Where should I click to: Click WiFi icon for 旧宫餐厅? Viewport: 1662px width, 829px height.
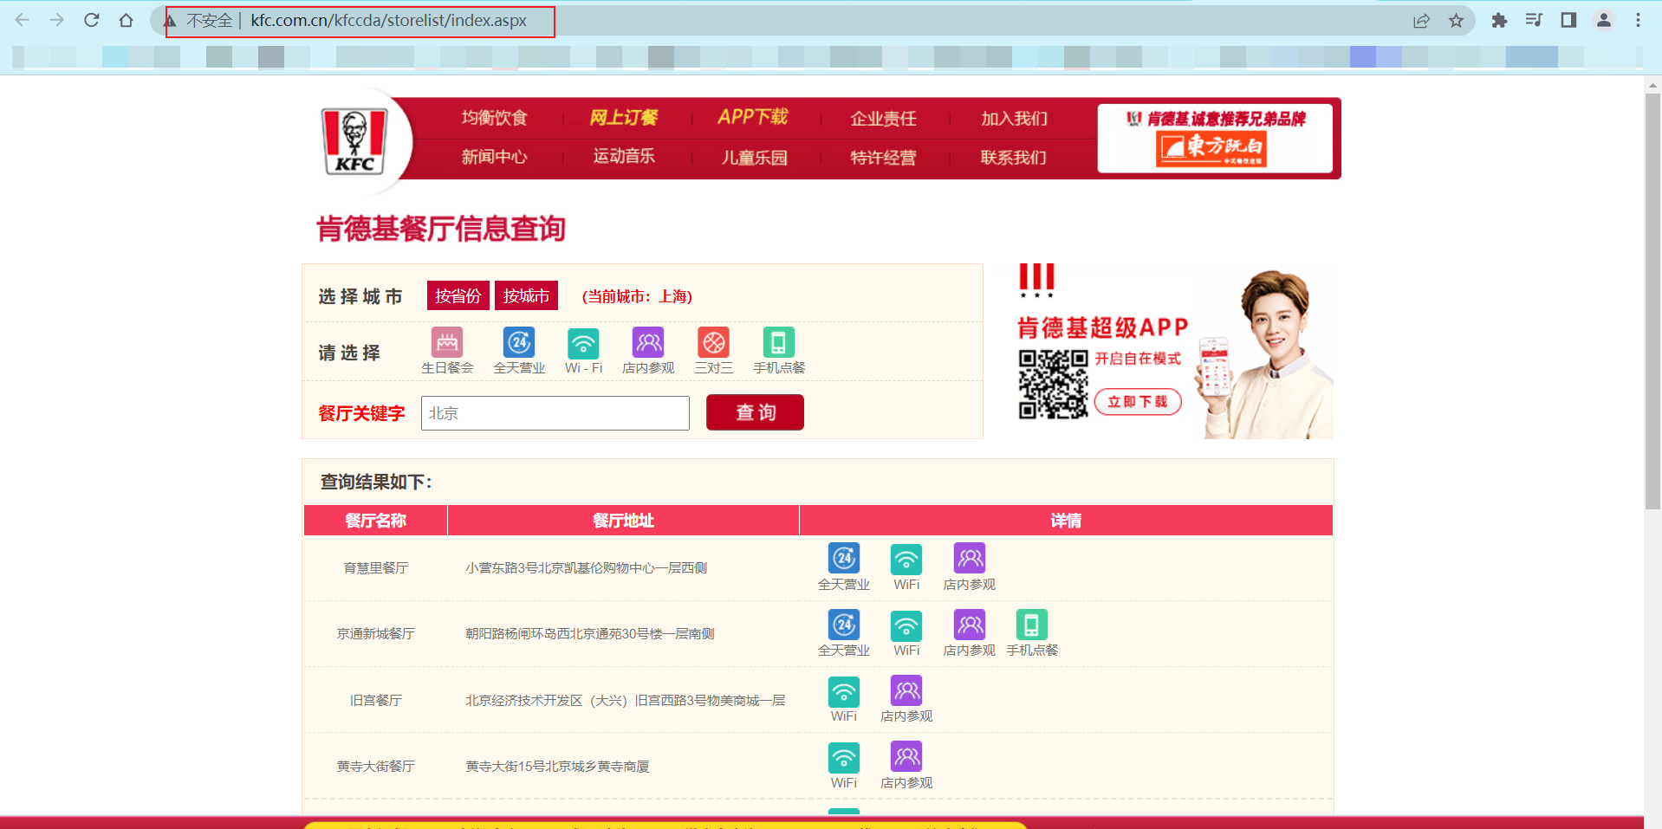click(844, 691)
